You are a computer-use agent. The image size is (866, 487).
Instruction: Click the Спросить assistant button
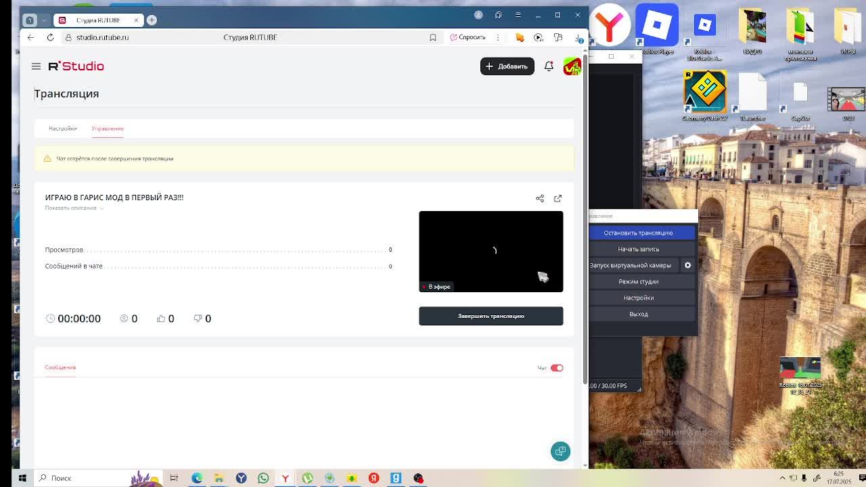(x=468, y=37)
